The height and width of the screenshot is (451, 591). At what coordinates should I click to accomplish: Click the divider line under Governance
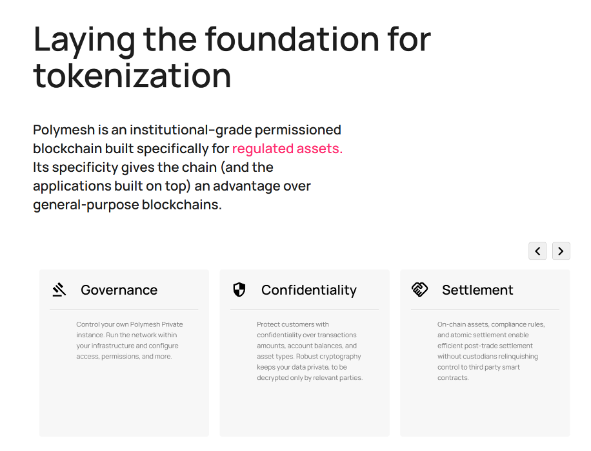coord(124,310)
